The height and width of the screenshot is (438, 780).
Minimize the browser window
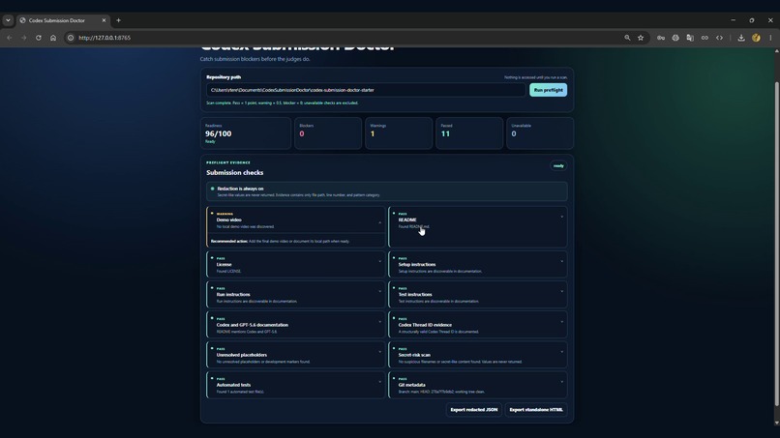tap(734, 20)
